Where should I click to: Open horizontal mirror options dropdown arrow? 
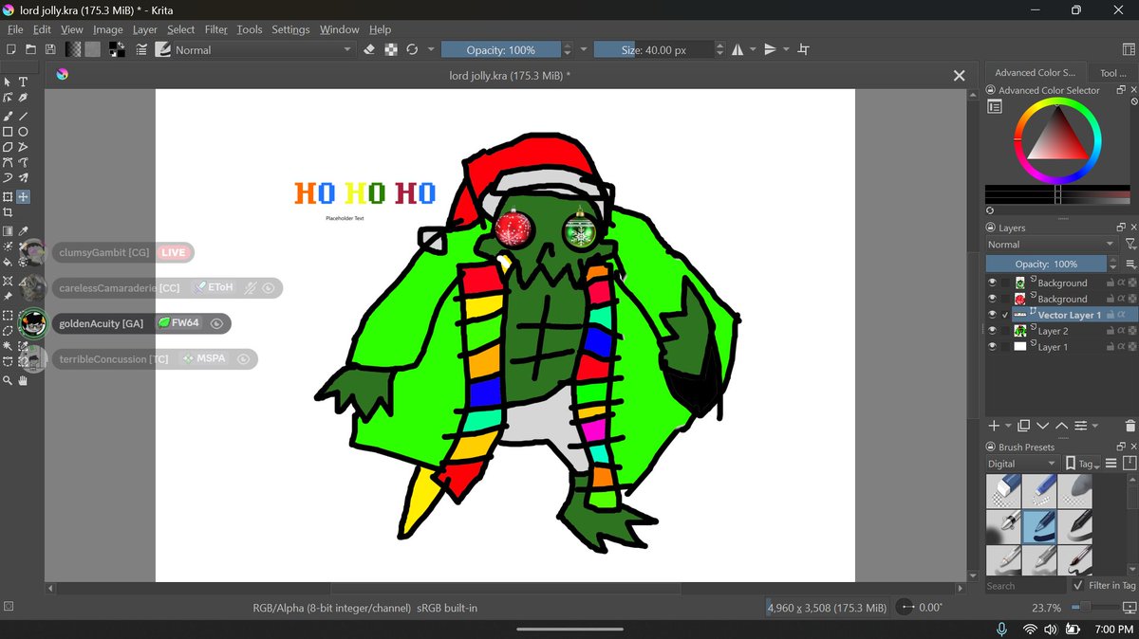pyautogui.click(x=753, y=49)
